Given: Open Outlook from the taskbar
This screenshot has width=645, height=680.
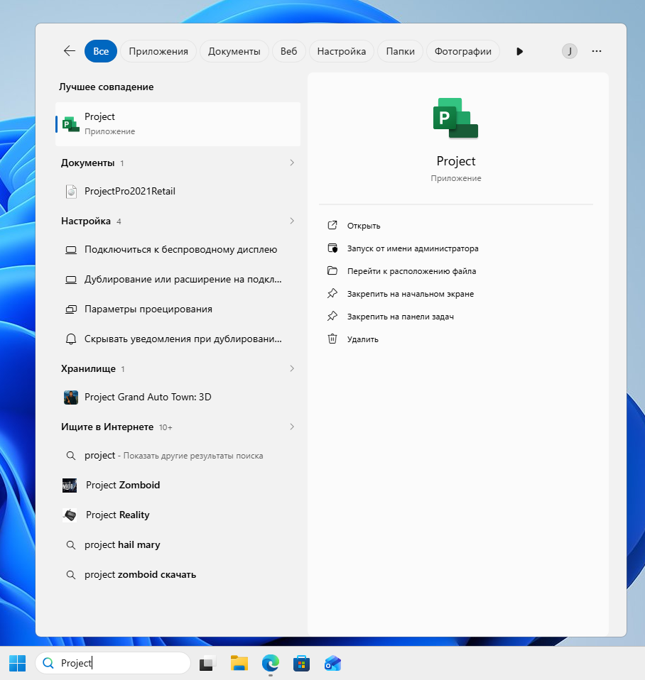Looking at the screenshot, I should (x=333, y=663).
